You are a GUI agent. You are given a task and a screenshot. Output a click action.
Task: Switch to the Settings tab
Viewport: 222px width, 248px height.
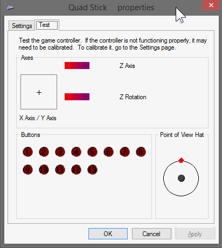[22, 26]
